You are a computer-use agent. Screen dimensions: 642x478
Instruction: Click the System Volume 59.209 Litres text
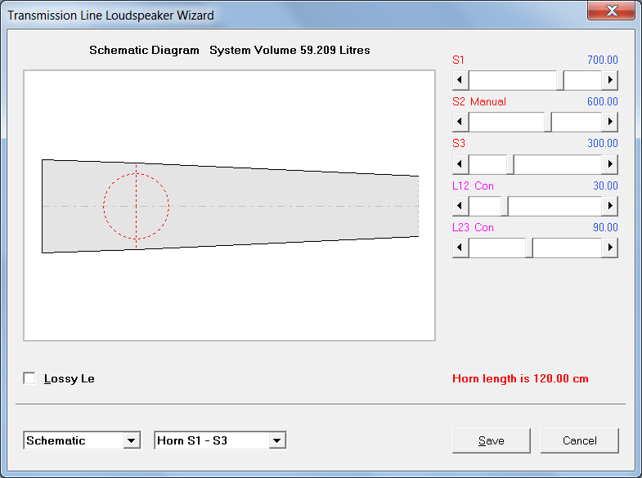[x=290, y=51]
